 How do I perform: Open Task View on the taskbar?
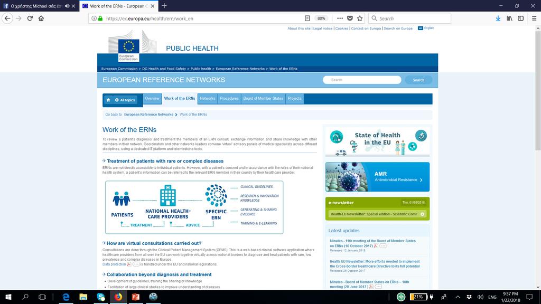click(42, 297)
